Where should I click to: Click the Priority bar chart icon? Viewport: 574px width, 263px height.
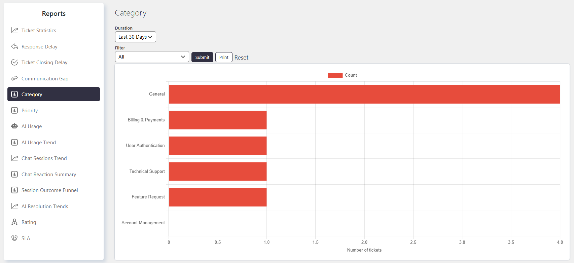click(x=14, y=110)
